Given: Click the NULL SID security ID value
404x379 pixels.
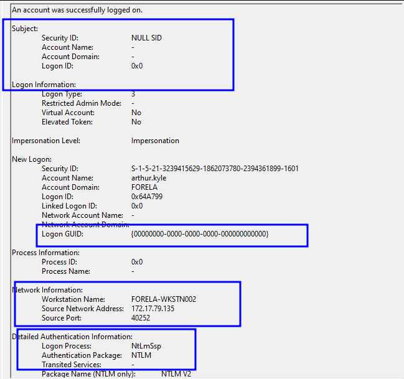Looking at the screenshot, I should tap(146, 38).
